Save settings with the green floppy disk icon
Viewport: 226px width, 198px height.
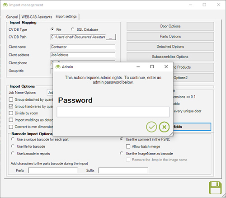pyautogui.click(x=215, y=188)
